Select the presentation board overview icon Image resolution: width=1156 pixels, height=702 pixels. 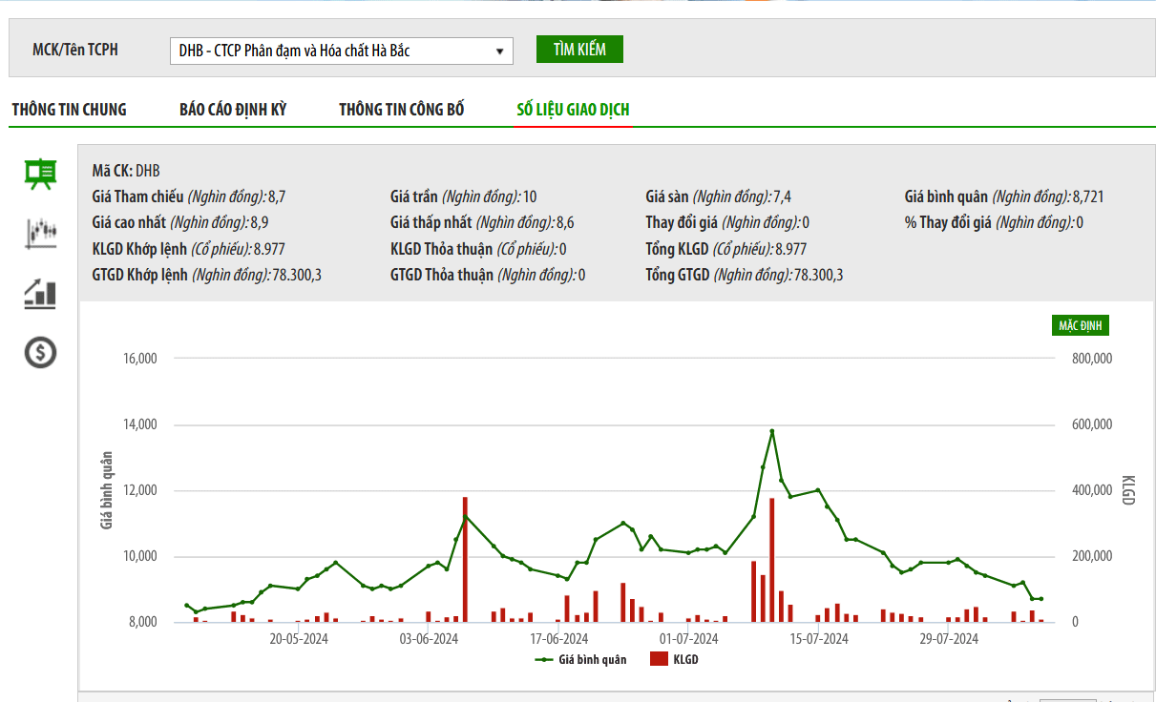[x=40, y=174]
